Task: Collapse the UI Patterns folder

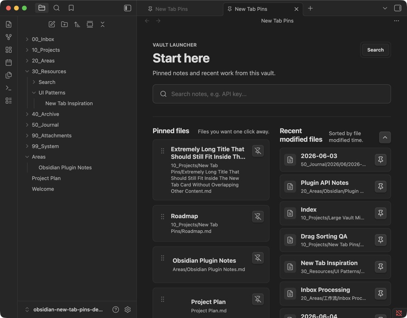Action: tap(34, 93)
